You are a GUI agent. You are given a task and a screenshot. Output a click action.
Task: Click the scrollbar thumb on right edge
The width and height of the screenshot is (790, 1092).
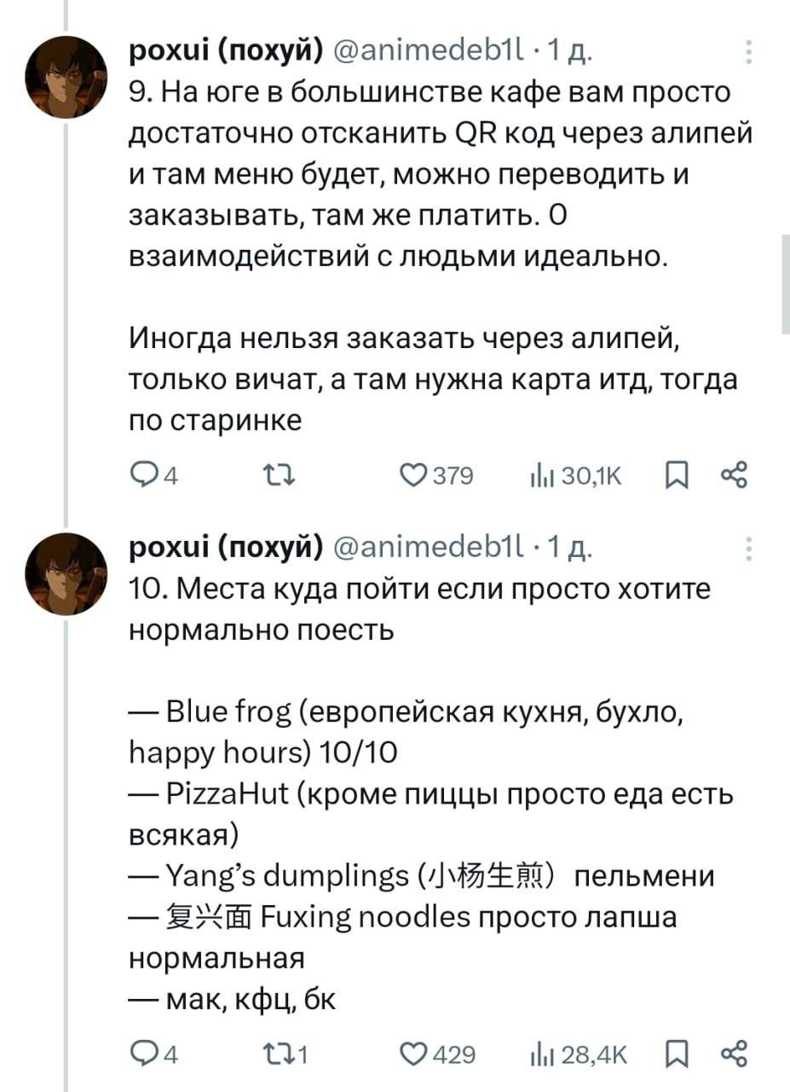(x=785, y=286)
